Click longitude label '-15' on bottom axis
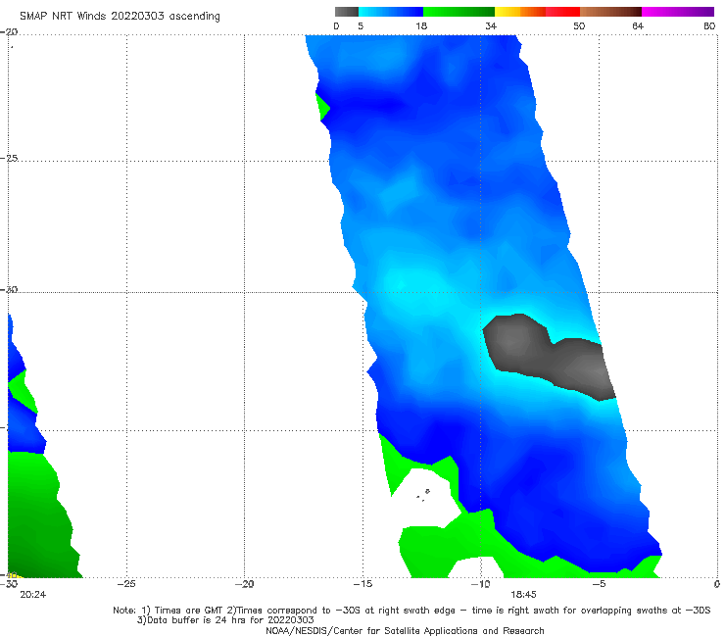725x637 pixels. (362, 584)
